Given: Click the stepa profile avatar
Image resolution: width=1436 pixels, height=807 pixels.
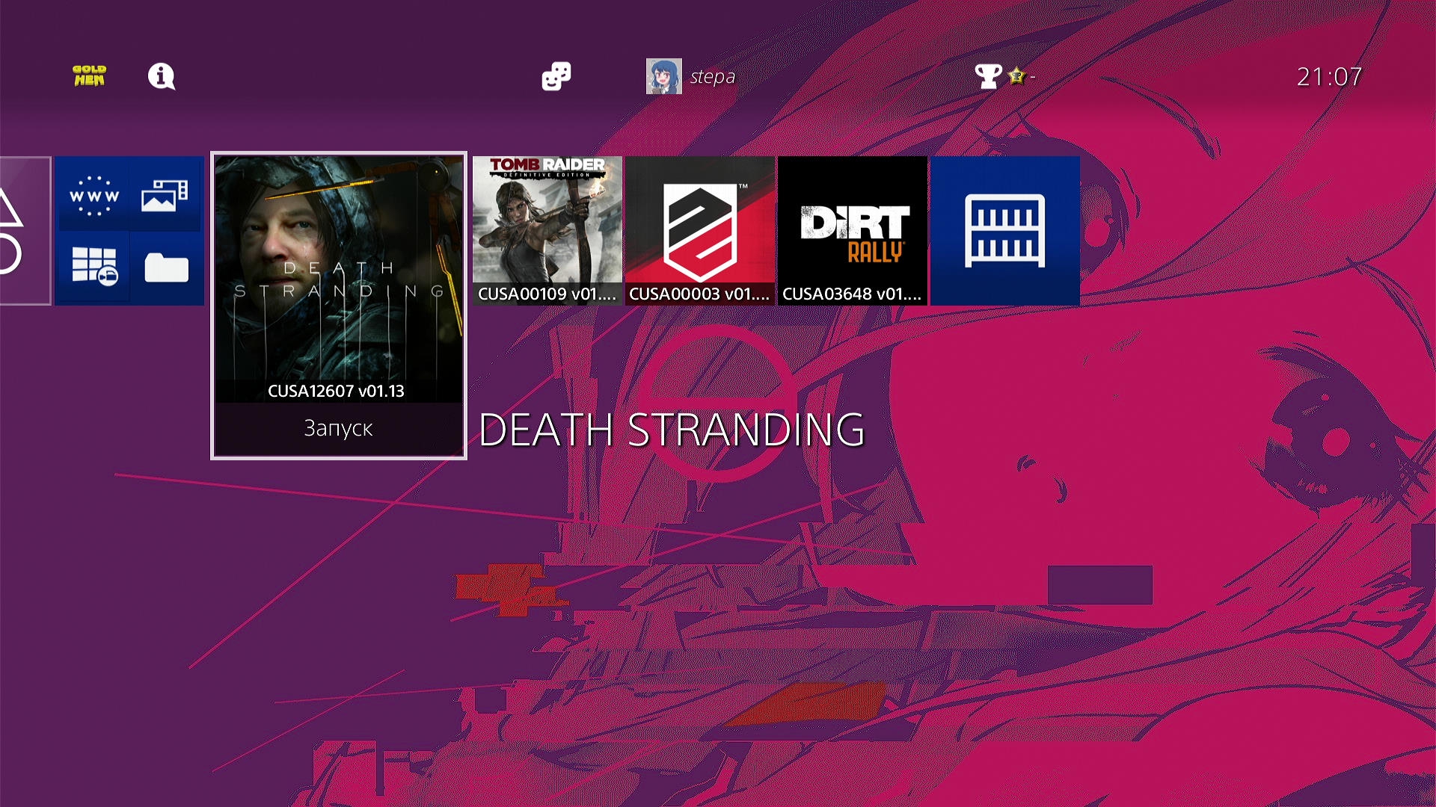Looking at the screenshot, I should (663, 76).
